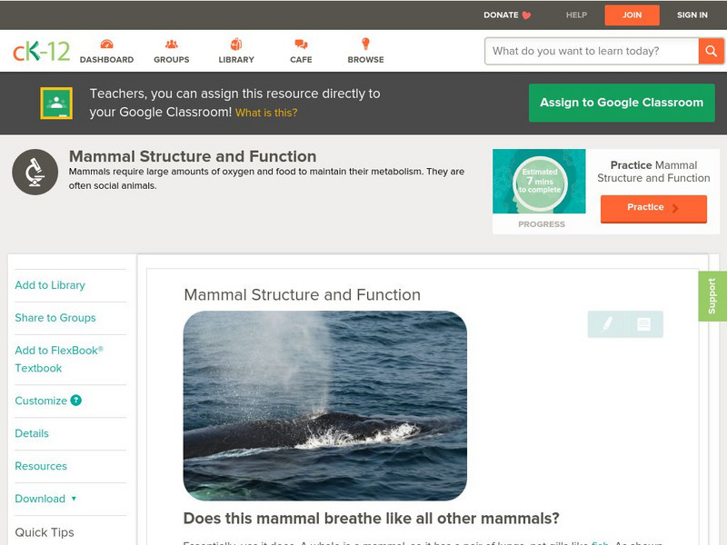The image size is (727, 545).
Task: Click the orange Practice button
Action: pos(653,209)
